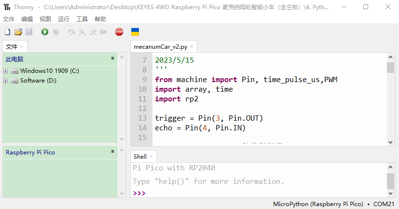
Task: Click scroll up arrow in Shell panel
Action: (x=391, y=167)
